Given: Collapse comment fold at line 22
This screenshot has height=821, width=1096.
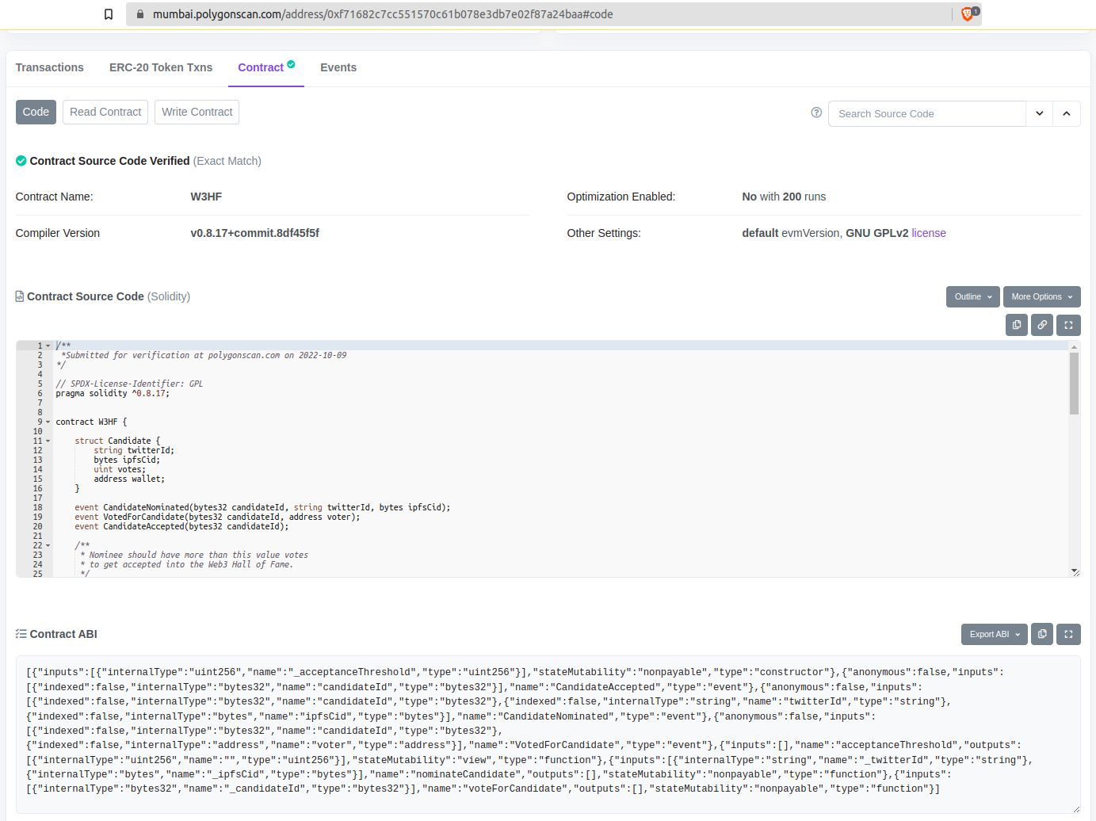Looking at the screenshot, I should (48, 545).
